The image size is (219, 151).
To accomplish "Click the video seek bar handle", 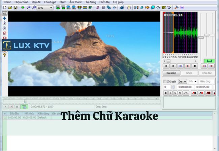I will click(25, 101).
